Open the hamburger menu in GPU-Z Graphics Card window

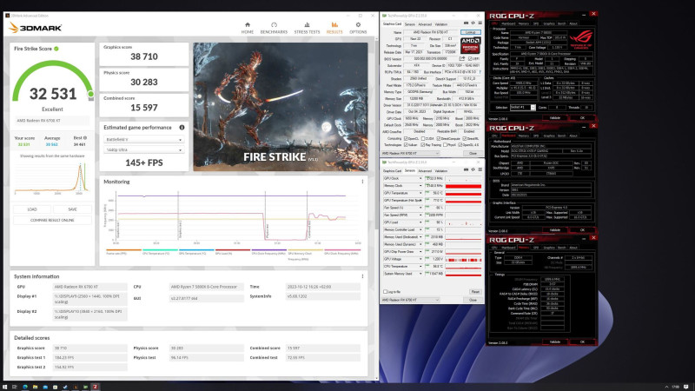tap(480, 23)
